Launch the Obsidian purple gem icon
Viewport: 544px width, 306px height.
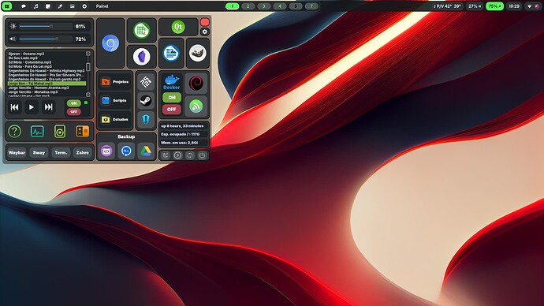(142, 56)
